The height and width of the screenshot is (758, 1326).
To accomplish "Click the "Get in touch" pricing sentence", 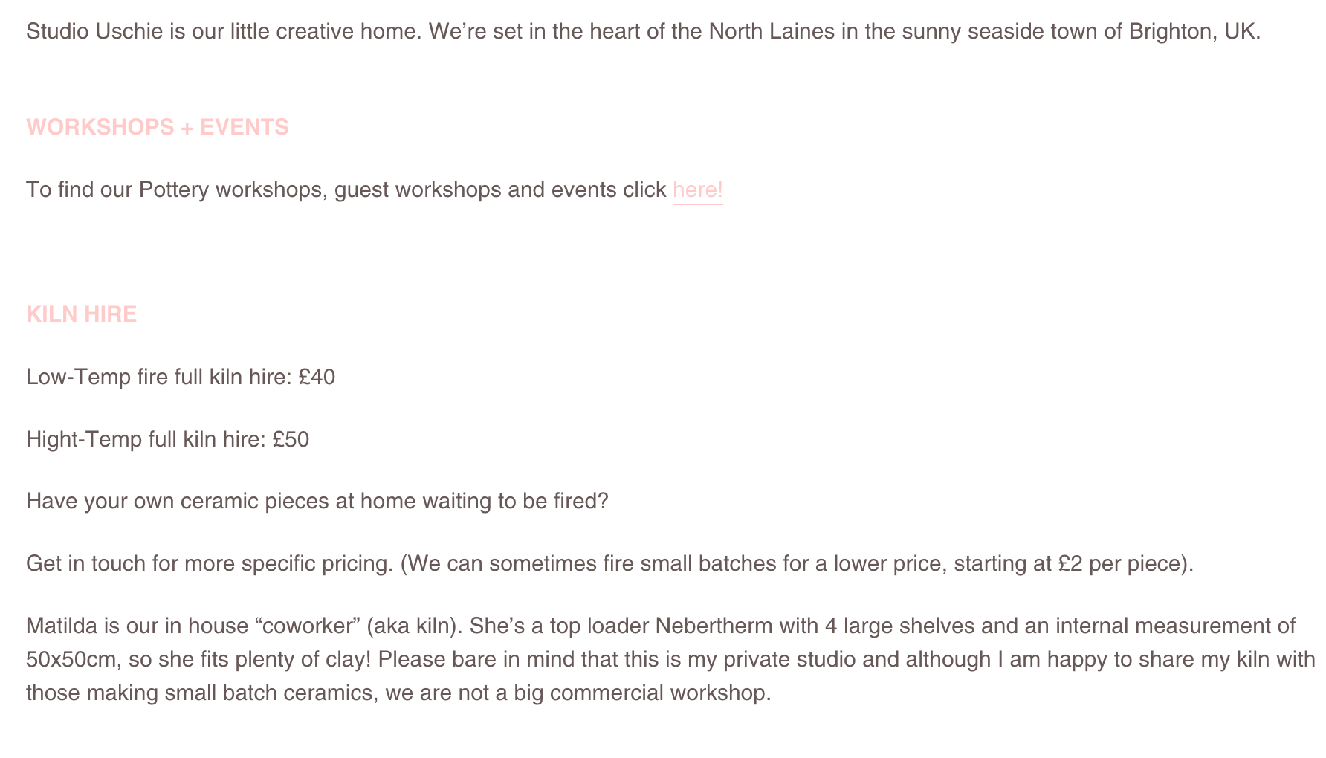I will point(609,564).
